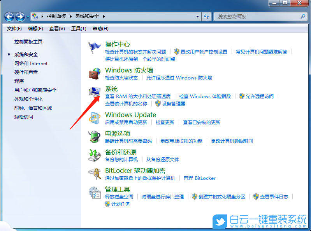311x231 pixels.
Task: Select 外观和个性化 in sidebar
Action: click(x=28, y=99)
